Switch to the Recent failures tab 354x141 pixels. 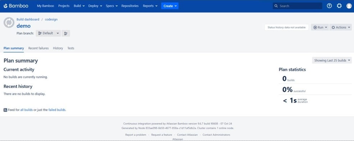[x=38, y=48]
